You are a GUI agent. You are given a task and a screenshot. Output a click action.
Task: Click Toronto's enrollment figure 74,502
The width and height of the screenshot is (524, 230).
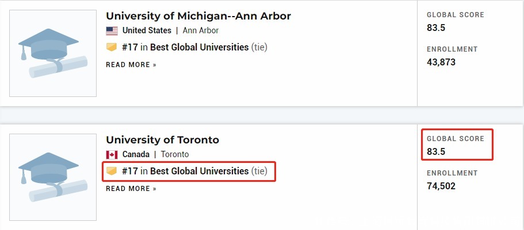pos(441,186)
